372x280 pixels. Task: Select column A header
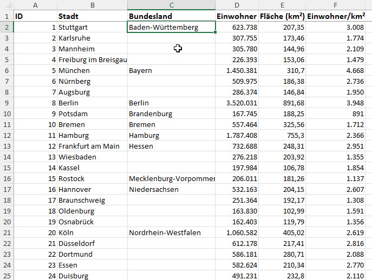(x=35, y=5)
